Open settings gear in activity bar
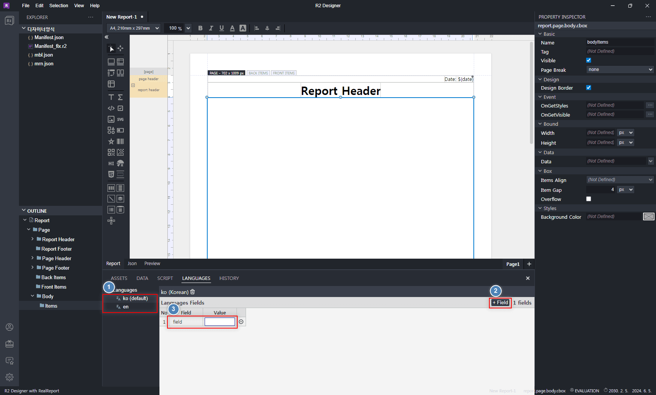 [x=9, y=377]
